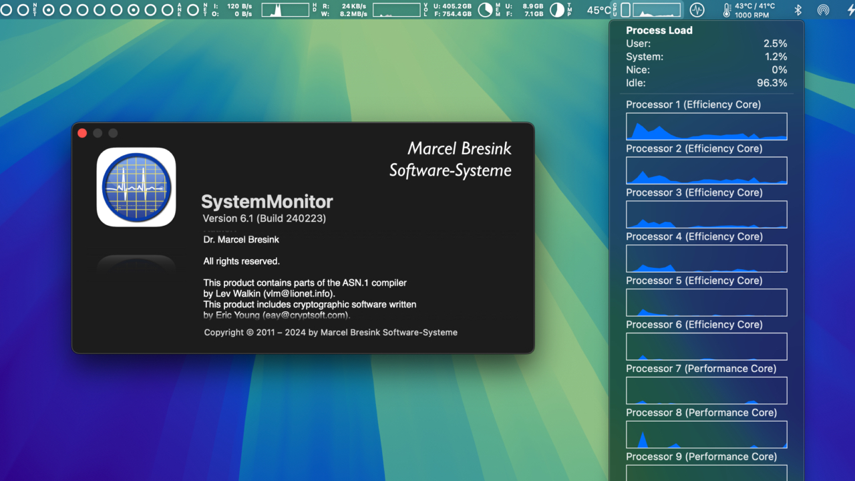
Task: Click the Dr. Marcel Bresink author line
Action: 241,239
